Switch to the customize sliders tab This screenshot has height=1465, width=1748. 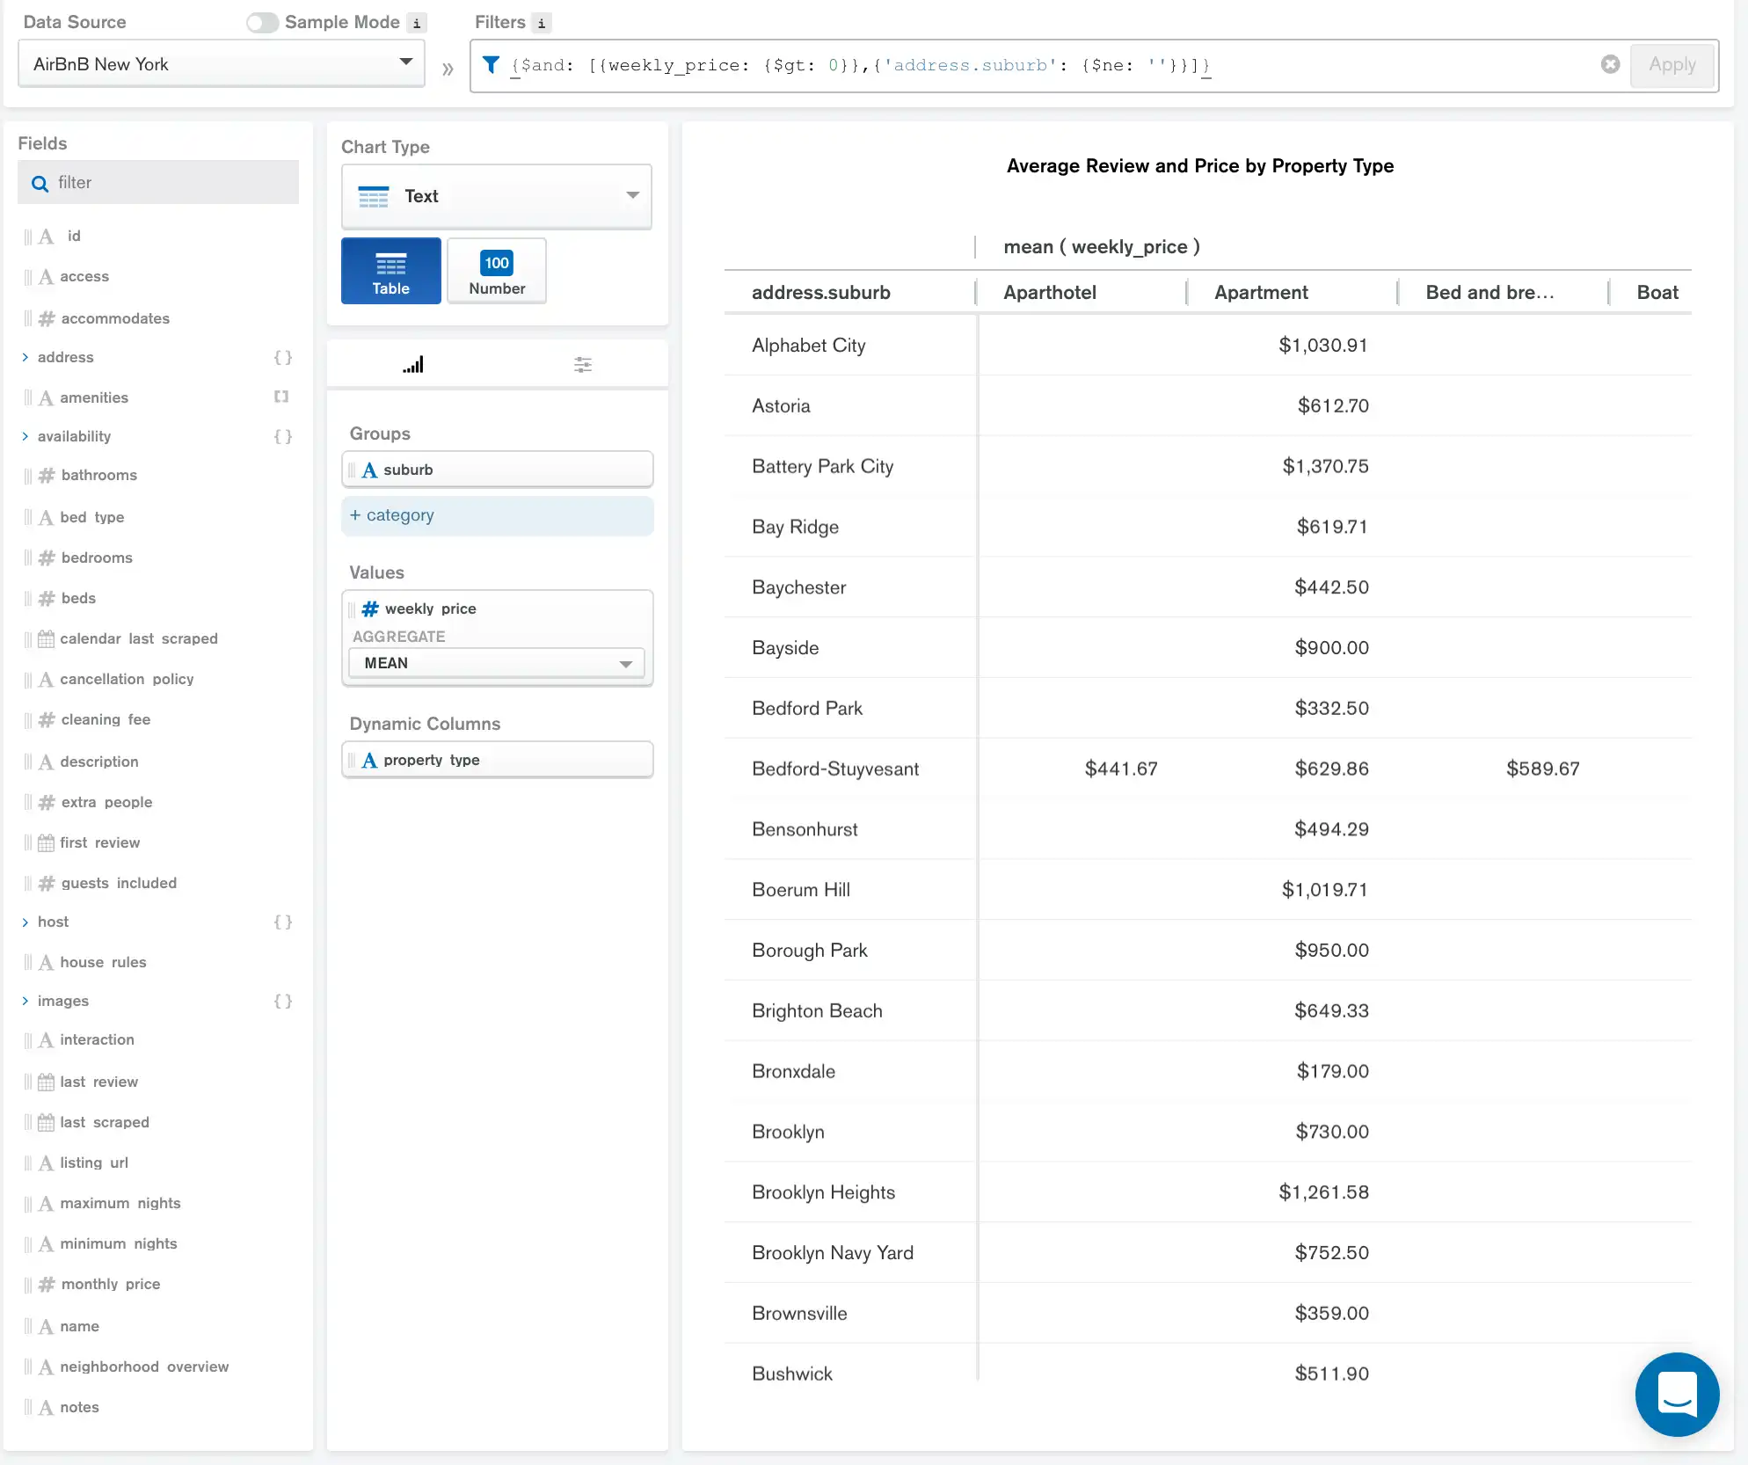(582, 364)
